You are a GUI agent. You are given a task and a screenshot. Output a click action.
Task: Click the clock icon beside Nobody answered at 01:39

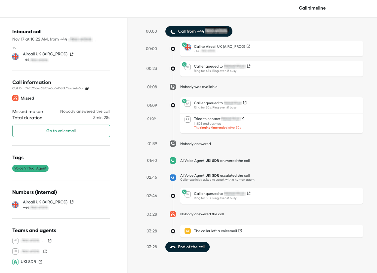[173, 143]
